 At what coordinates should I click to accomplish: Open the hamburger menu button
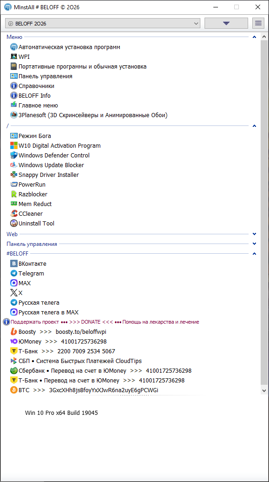click(x=258, y=23)
